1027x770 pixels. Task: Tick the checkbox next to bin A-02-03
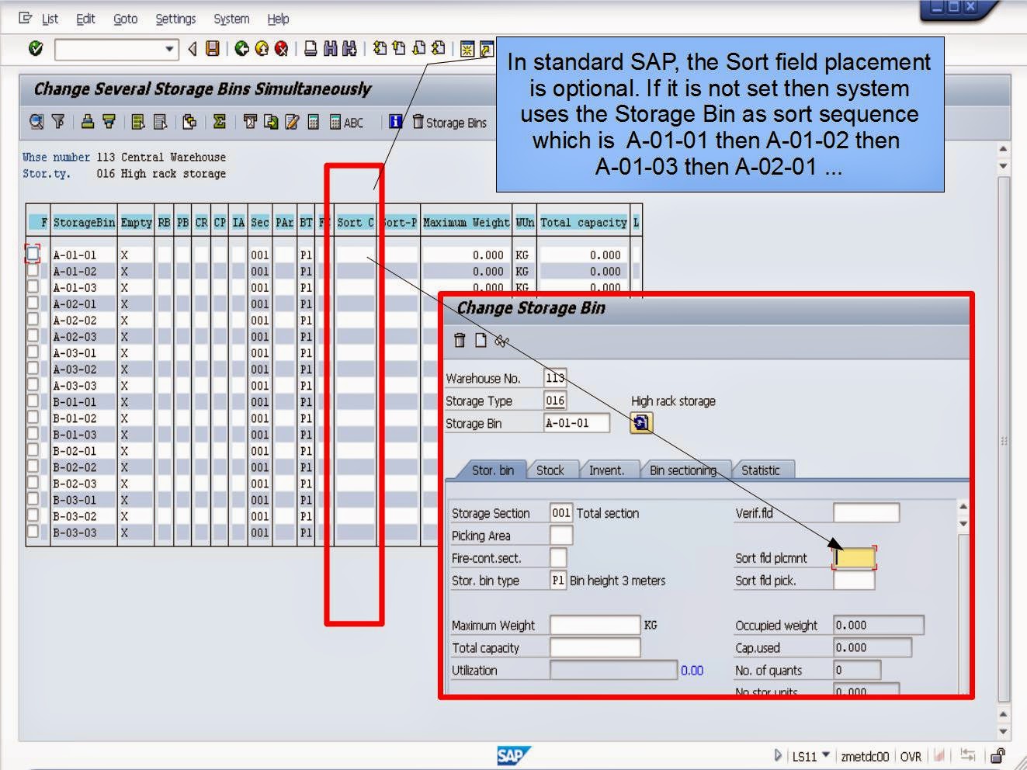[x=33, y=336]
